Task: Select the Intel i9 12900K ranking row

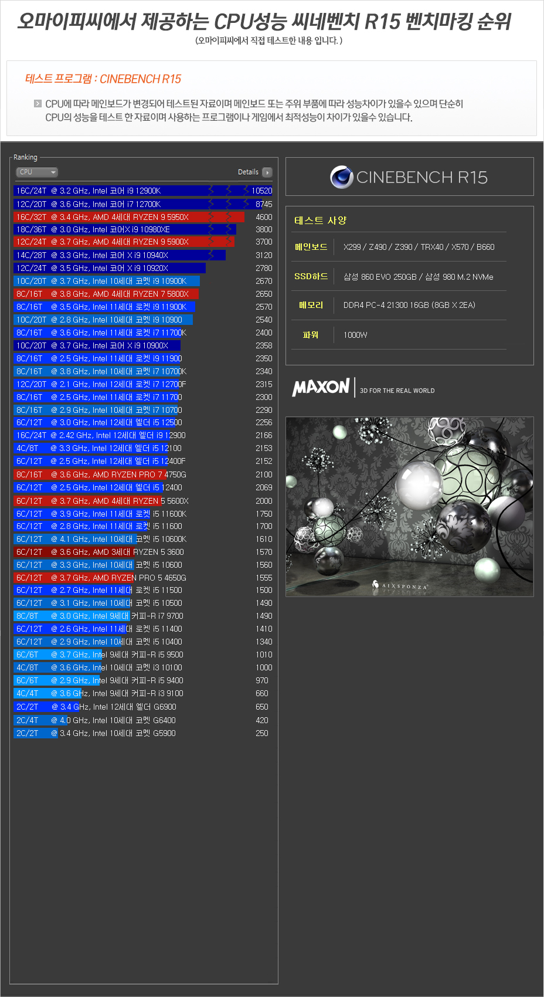Action: [143, 191]
